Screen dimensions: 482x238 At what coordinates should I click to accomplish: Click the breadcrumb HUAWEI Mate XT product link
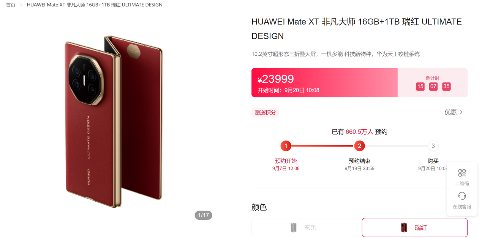[x=95, y=5]
